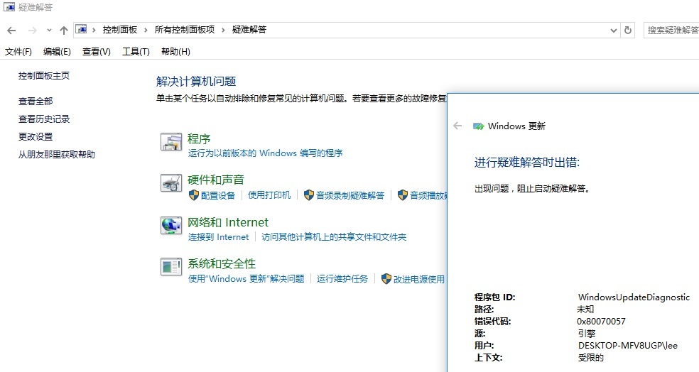
Task: Open the 查看(V) menu
Action: pos(97,52)
